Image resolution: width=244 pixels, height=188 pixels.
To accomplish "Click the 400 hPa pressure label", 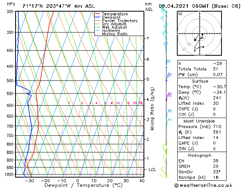I will click(x=11, y=51).
